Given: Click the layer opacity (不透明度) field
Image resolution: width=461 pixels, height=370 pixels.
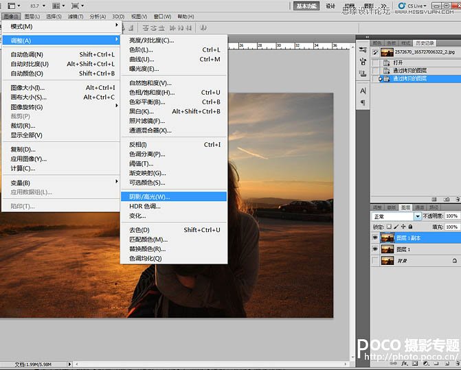Looking at the screenshot, I should 451,216.
